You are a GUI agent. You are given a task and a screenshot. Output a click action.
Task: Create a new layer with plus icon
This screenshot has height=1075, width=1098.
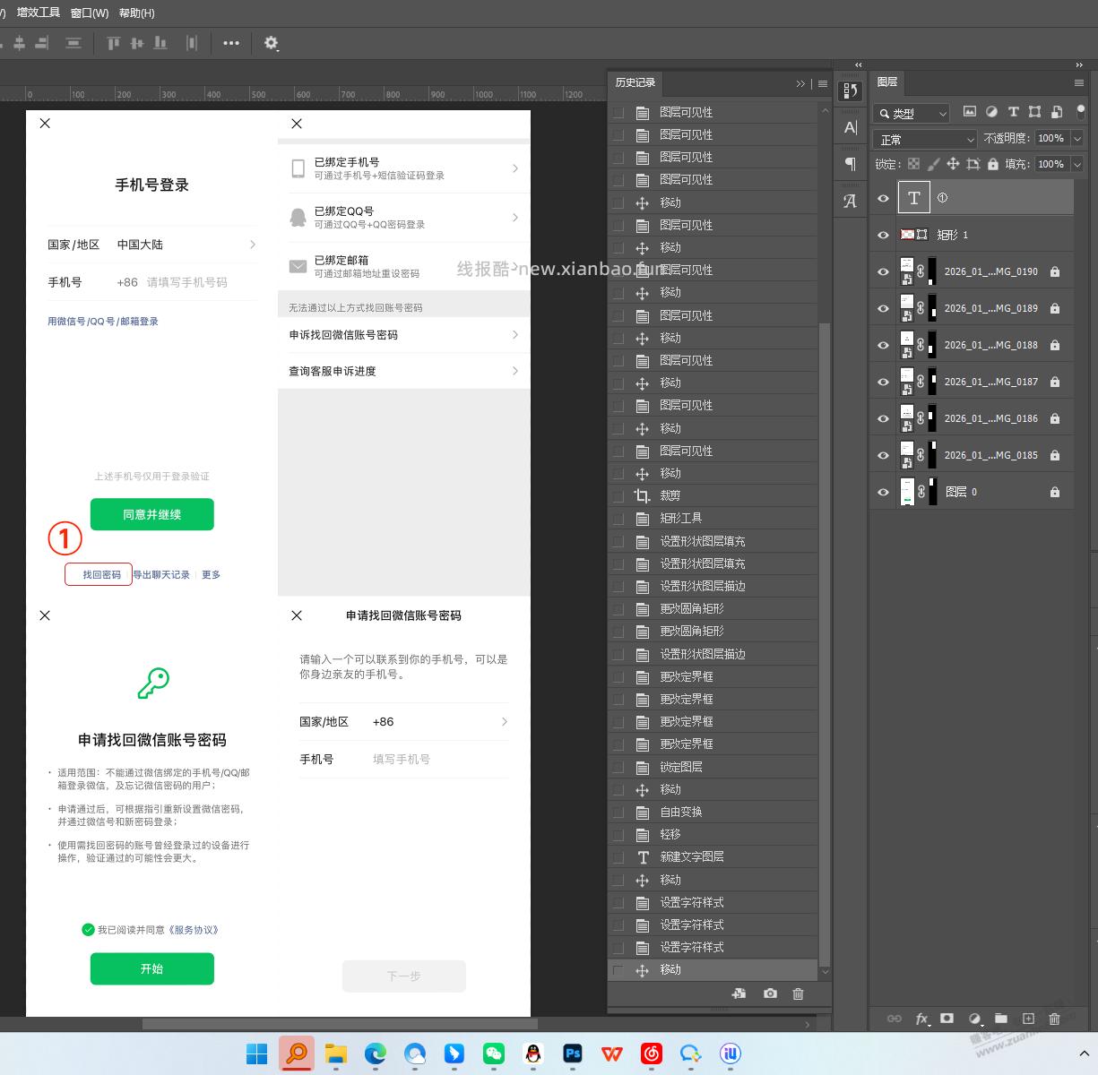click(x=1028, y=1019)
